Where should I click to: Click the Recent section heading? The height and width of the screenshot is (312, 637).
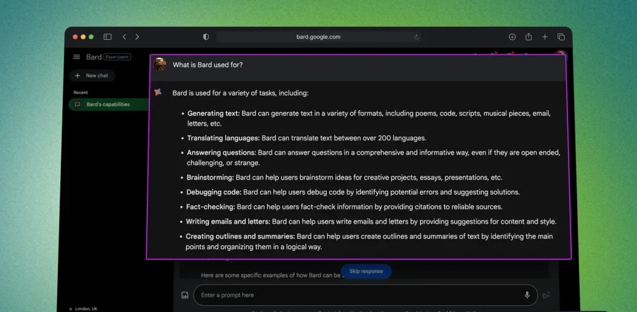click(x=80, y=93)
